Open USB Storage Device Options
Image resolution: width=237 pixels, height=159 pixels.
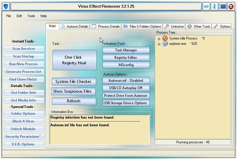[x=126, y=103]
